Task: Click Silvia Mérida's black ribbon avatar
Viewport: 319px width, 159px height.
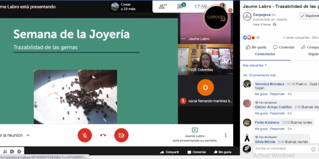Action: [247, 138]
